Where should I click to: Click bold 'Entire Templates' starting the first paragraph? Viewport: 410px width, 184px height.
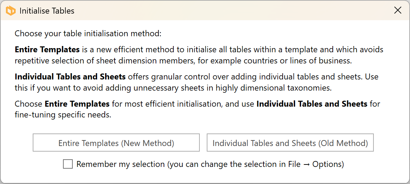tap(47, 49)
